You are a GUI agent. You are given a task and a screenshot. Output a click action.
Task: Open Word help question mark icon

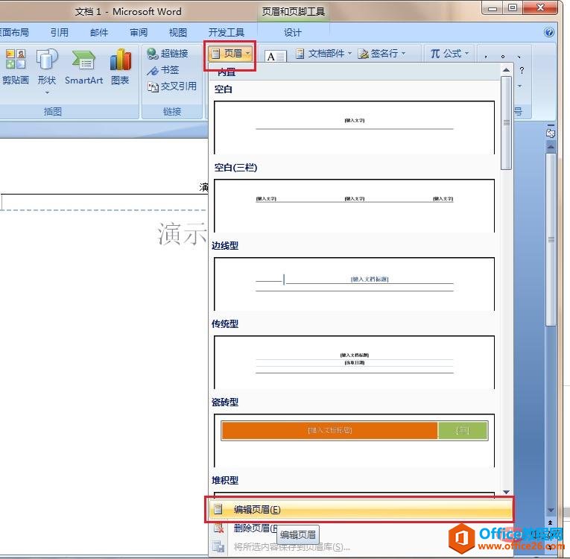click(x=549, y=32)
